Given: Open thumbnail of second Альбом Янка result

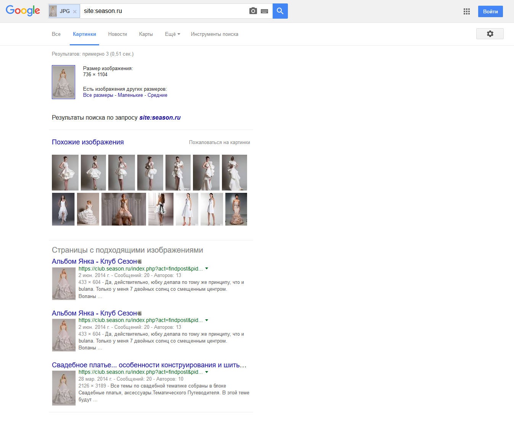Looking at the screenshot, I should [64, 335].
